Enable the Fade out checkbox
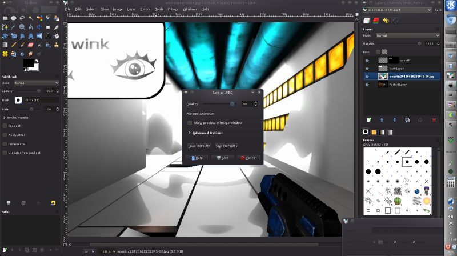Image resolution: width=457 pixels, height=256 pixels. (5, 126)
